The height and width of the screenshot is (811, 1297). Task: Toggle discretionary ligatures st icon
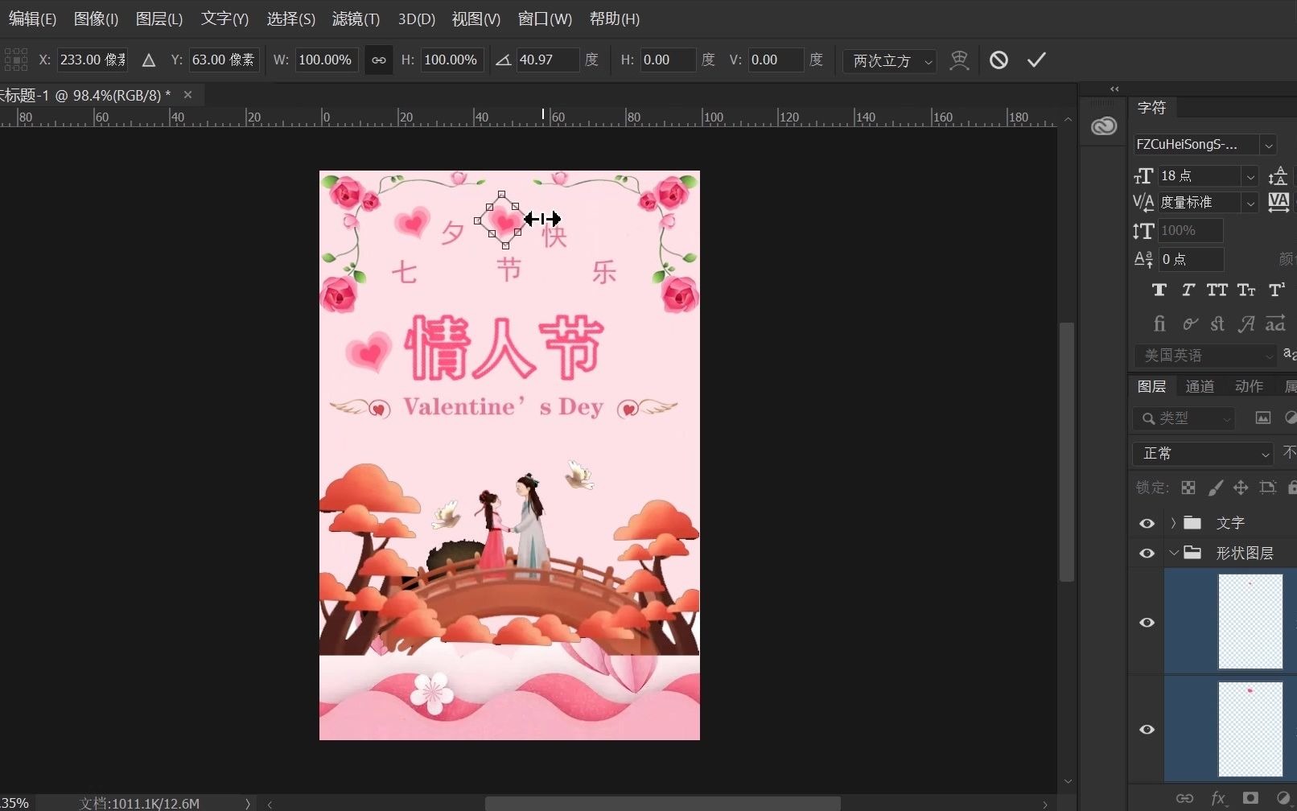pyautogui.click(x=1217, y=323)
